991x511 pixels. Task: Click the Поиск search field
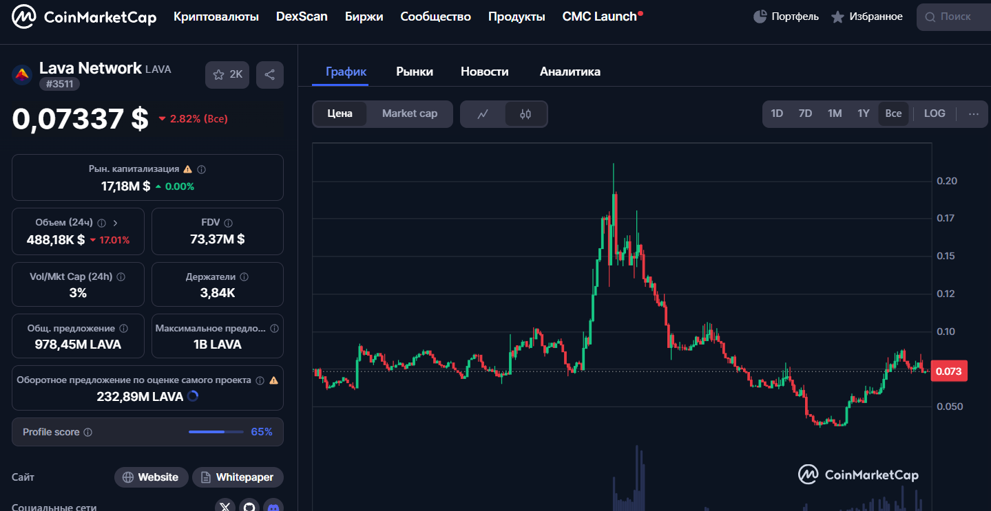tap(954, 17)
